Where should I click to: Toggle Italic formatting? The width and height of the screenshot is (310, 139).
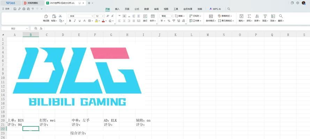point(75,21)
